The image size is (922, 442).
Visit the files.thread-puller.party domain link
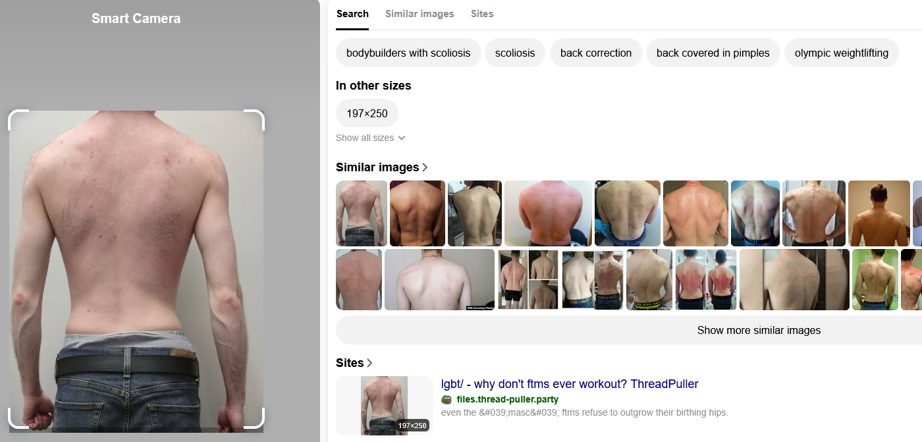pos(507,399)
